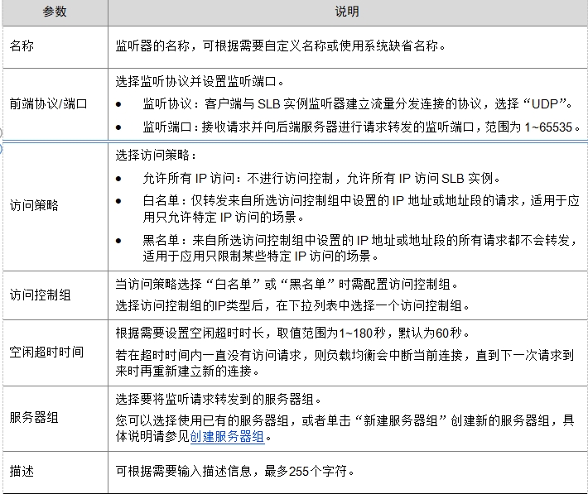The width and height of the screenshot is (588, 494).
Task: Select the 访问策略 parameter cell
Action: (55, 206)
